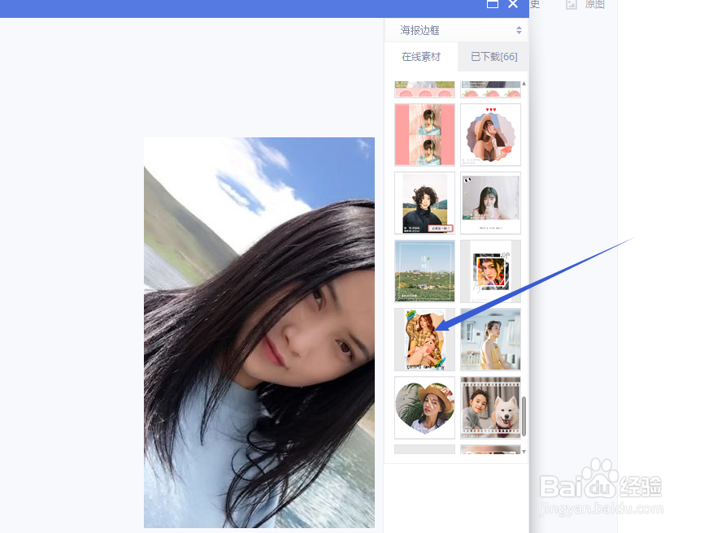
Task: Switch to the 在线素材 tab
Action: (x=421, y=57)
